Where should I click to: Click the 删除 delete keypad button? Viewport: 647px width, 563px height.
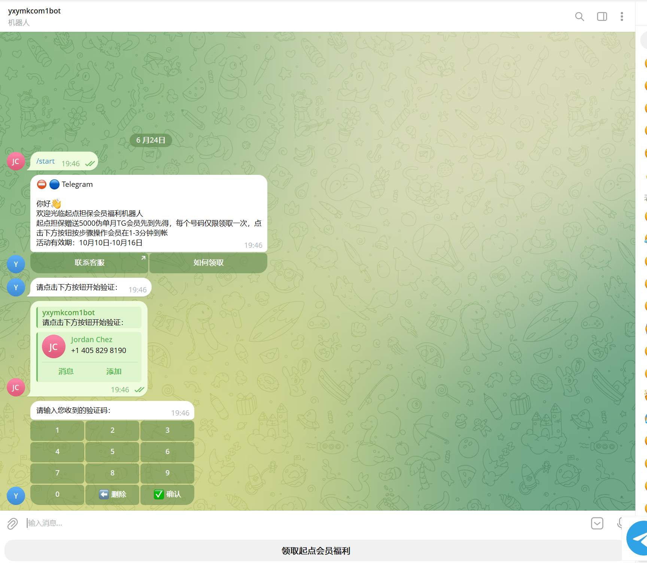point(112,494)
